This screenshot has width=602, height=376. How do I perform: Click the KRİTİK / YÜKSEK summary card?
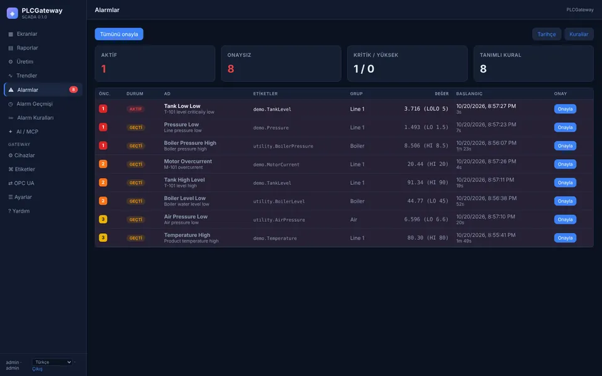(408, 63)
